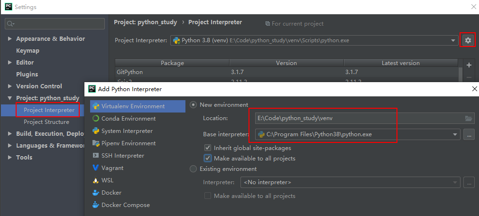Click the folder browse icon in Location field
The width and height of the screenshot is (479, 216).
click(468, 118)
